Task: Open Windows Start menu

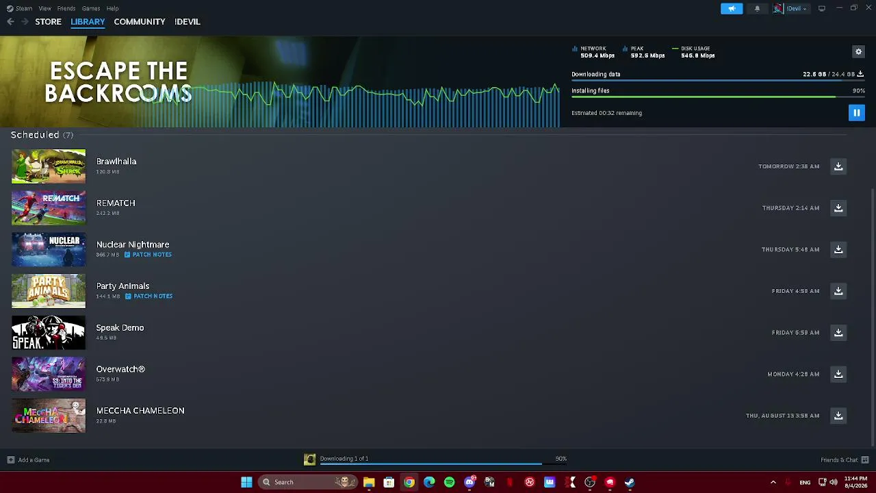Action: click(x=246, y=482)
